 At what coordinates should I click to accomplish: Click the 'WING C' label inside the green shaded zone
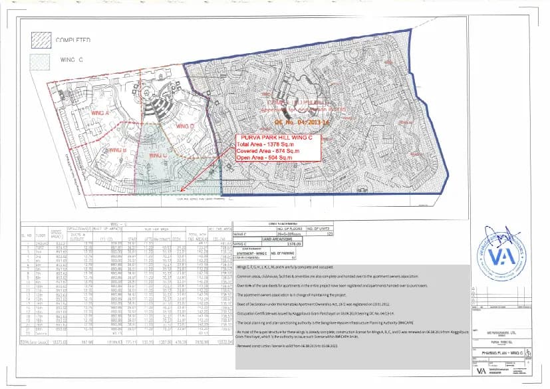(x=158, y=155)
